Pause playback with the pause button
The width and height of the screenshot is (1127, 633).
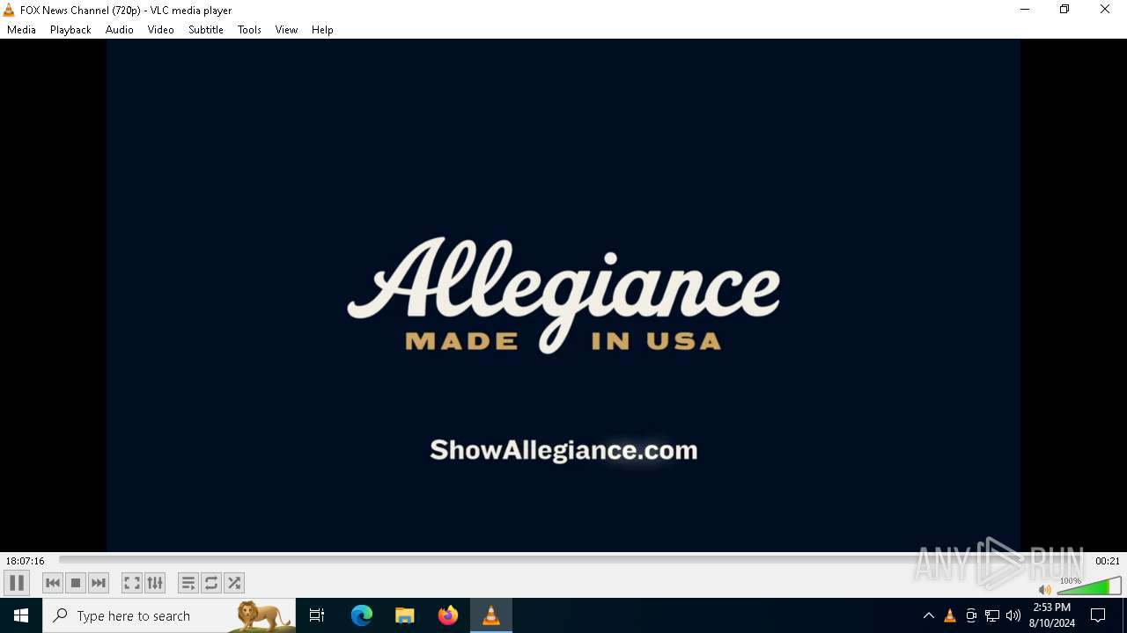pos(17,583)
